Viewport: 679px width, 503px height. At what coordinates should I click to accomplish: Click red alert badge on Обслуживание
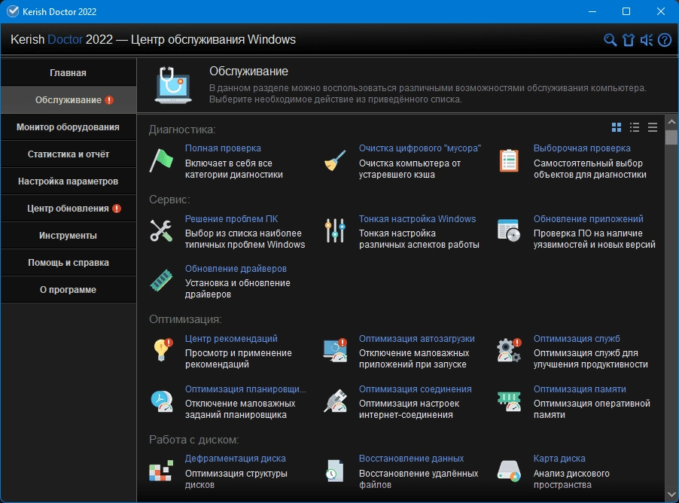point(110,100)
